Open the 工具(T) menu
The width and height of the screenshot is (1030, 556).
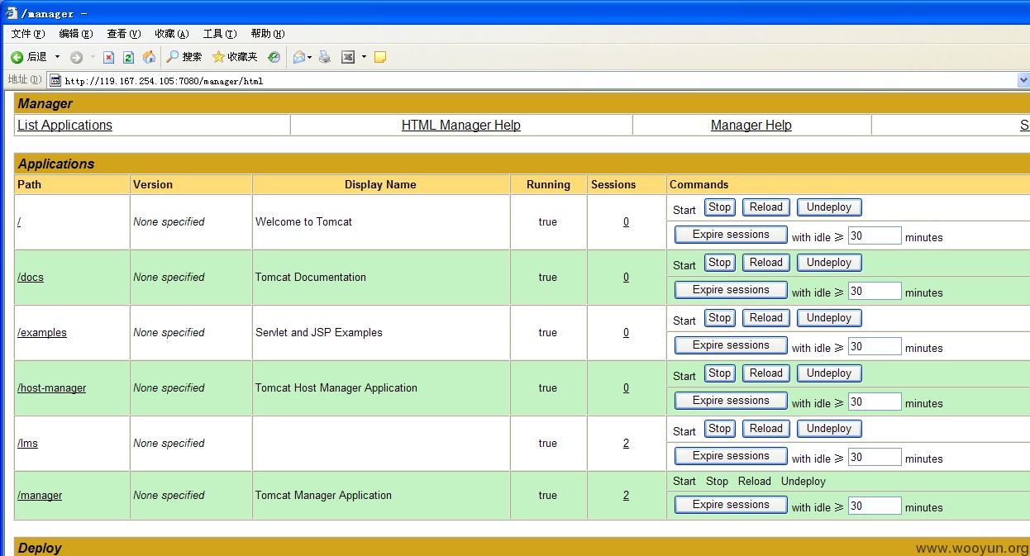(220, 34)
